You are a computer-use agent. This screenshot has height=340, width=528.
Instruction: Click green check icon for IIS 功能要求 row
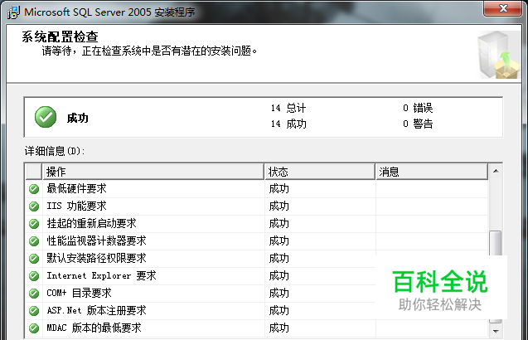tap(34, 206)
